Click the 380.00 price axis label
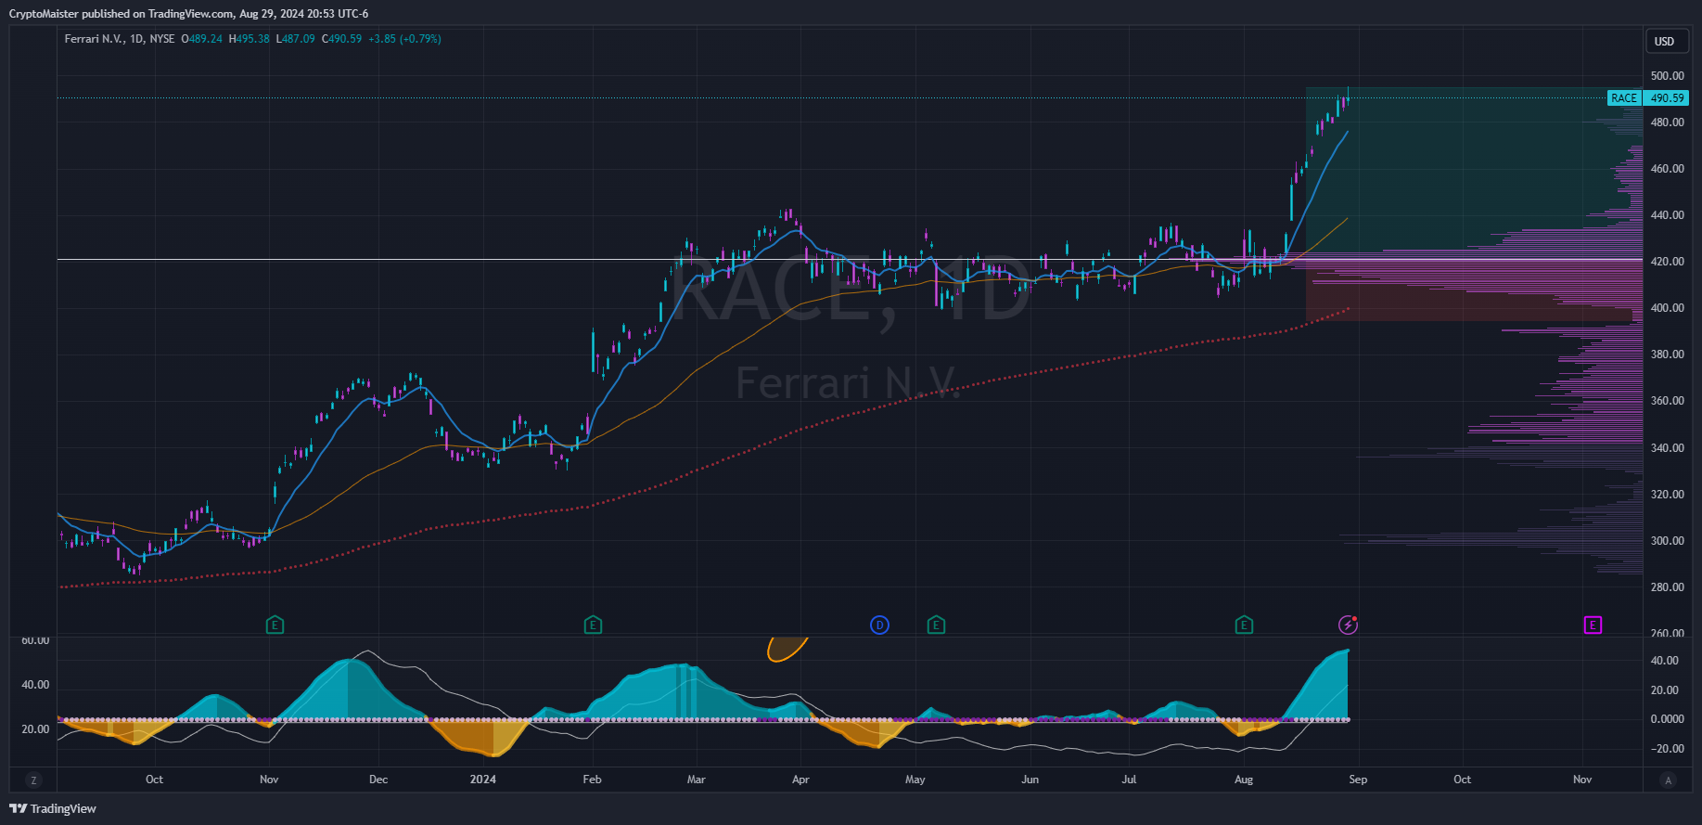 point(1667,354)
